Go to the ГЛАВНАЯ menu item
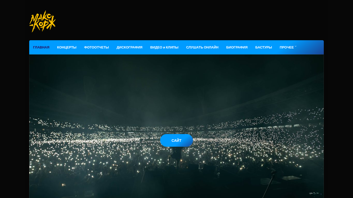The width and height of the screenshot is (353, 198). pos(41,47)
